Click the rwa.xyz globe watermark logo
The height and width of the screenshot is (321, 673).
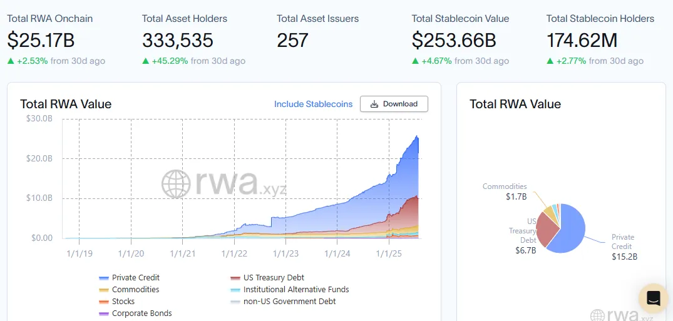[x=175, y=184]
